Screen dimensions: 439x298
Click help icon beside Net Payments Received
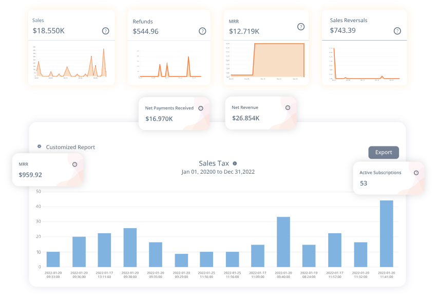click(201, 108)
